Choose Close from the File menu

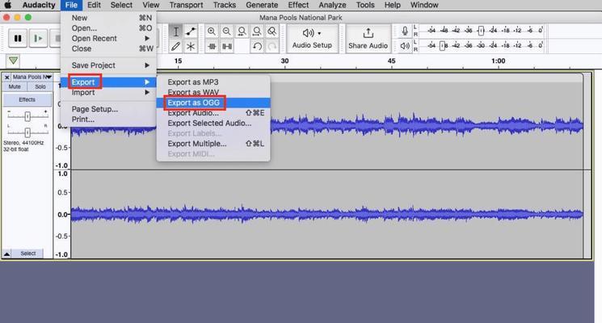click(108, 48)
